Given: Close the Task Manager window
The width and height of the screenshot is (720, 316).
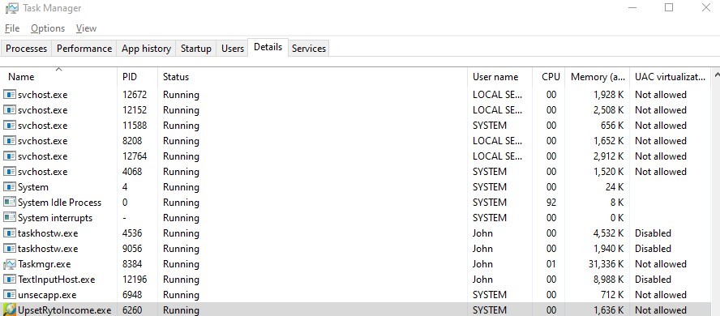Looking at the screenshot, I should point(705,8).
